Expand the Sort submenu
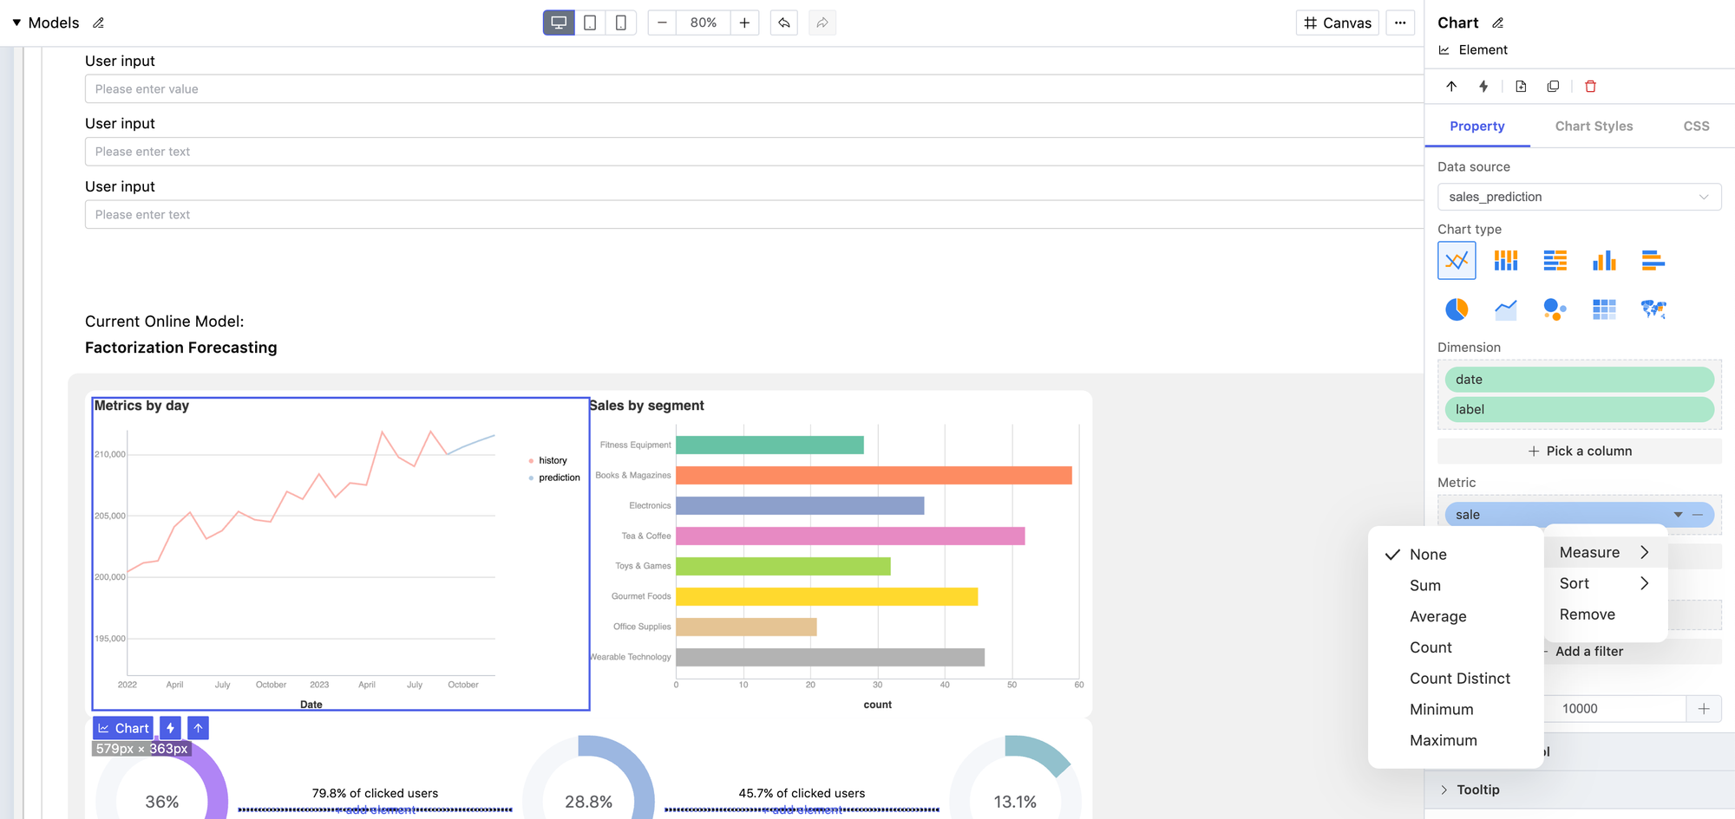Viewport: 1735px width, 819px height. click(1605, 584)
